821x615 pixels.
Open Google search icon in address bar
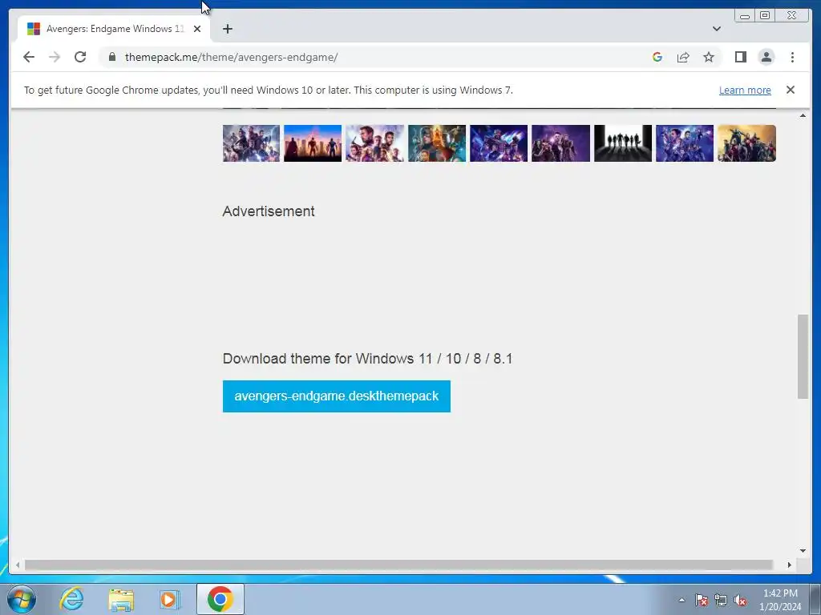pyautogui.click(x=657, y=57)
